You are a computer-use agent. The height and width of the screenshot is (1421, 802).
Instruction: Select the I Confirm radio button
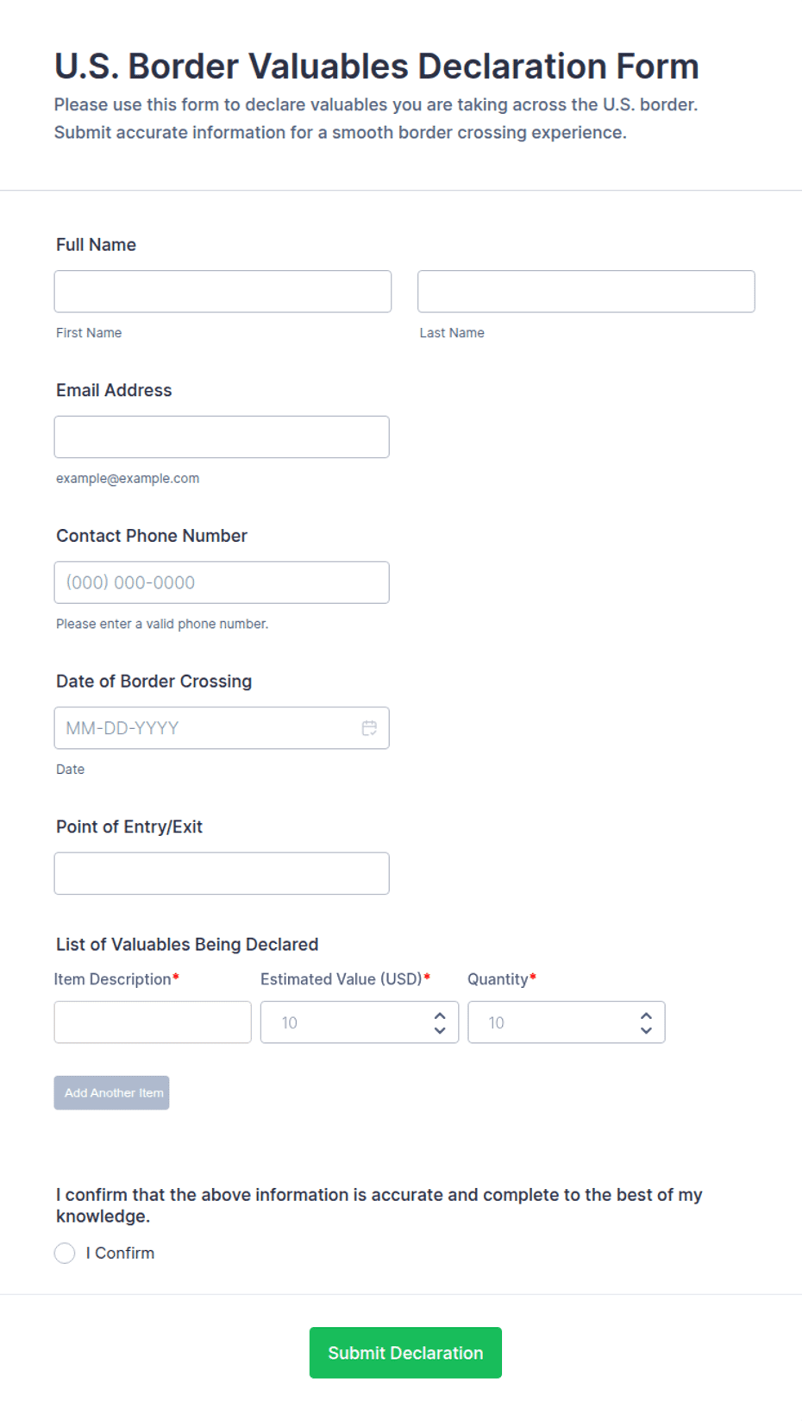(x=65, y=1253)
